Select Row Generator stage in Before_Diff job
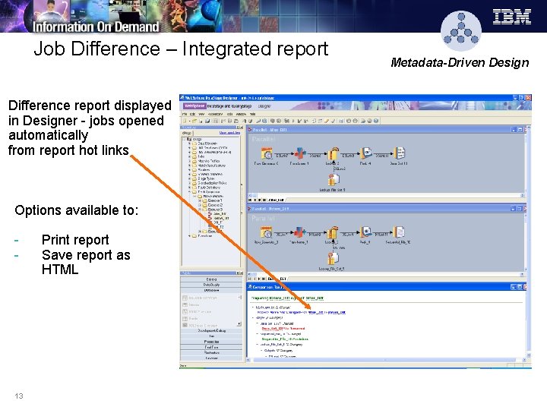Image resolution: width=547 pixels, height=410 pixels. (x=266, y=232)
